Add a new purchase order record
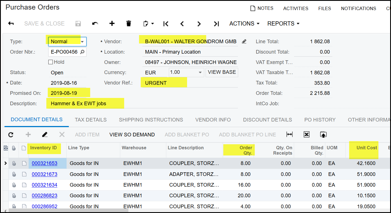391x213 pixels. coord(112,24)
